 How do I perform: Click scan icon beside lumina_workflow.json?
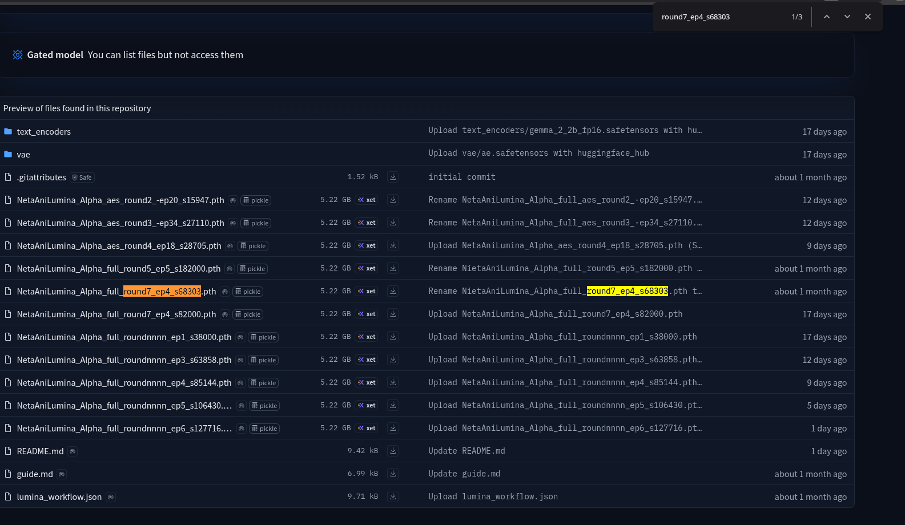pos(111,497)
